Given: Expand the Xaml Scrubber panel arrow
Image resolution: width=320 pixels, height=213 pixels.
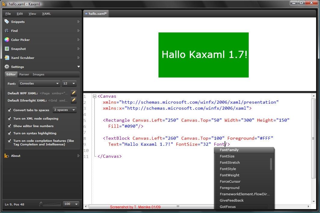Looking at the screenshot, I should coord(78,58).
